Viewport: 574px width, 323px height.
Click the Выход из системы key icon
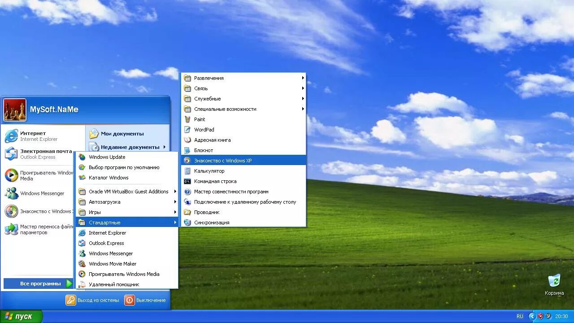71,300
